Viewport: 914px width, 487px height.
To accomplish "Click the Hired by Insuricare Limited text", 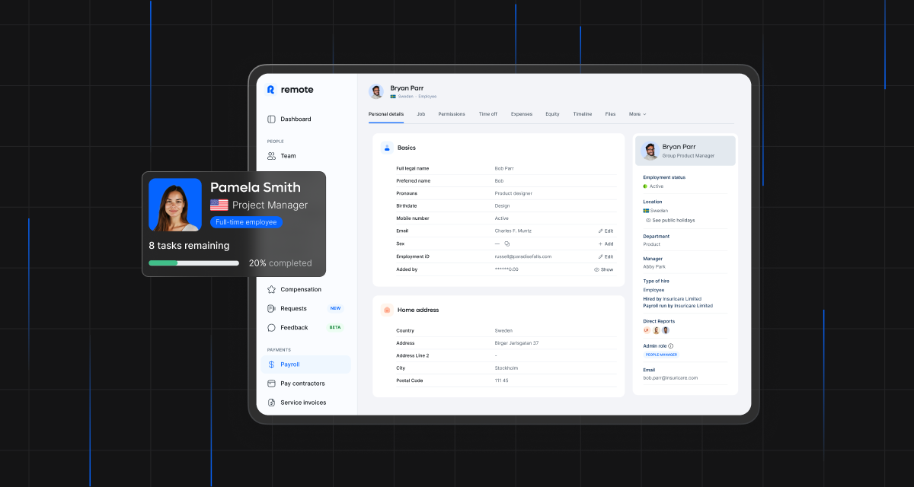I will (673, 299).
